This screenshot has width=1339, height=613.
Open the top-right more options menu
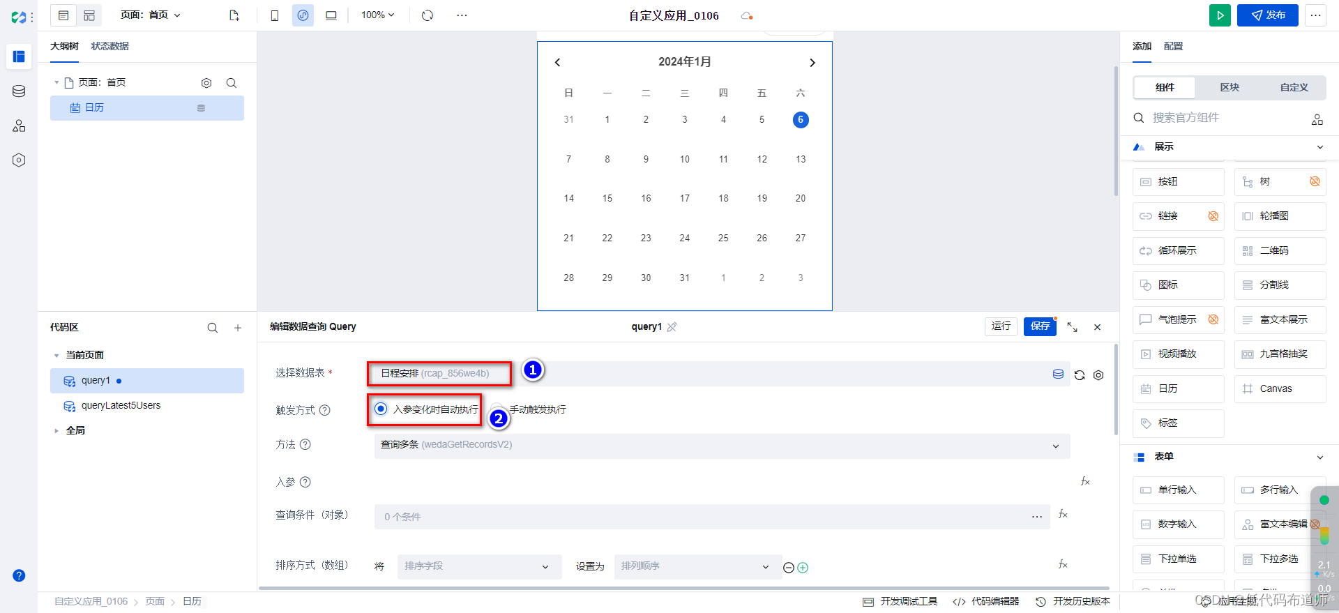[x=1315, y=15]
